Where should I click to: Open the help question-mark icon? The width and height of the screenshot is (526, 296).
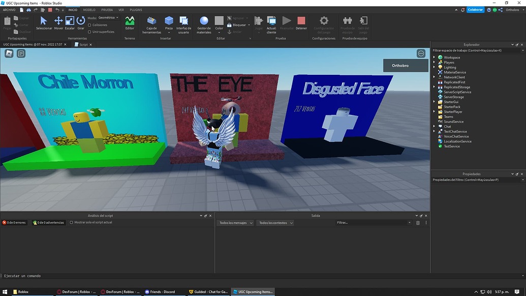pos(489,10)
